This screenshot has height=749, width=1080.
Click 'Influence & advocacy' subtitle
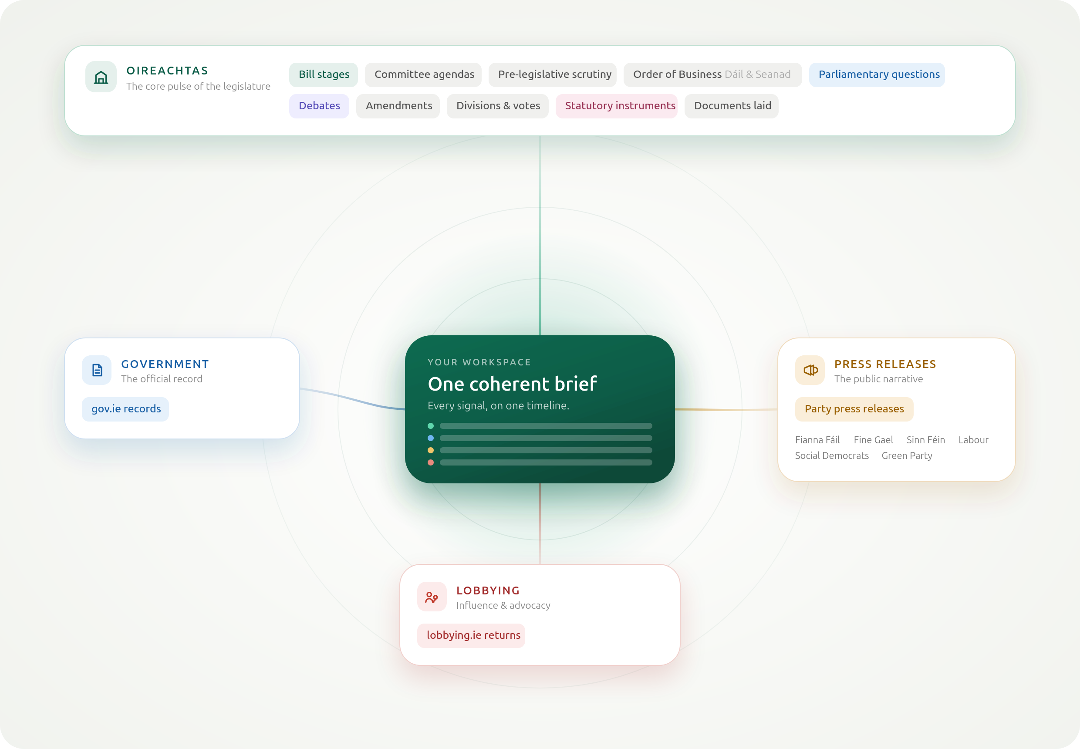(503, 606)
